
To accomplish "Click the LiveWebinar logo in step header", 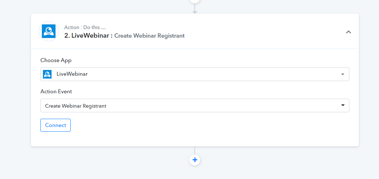I will [x=49, y=31].
